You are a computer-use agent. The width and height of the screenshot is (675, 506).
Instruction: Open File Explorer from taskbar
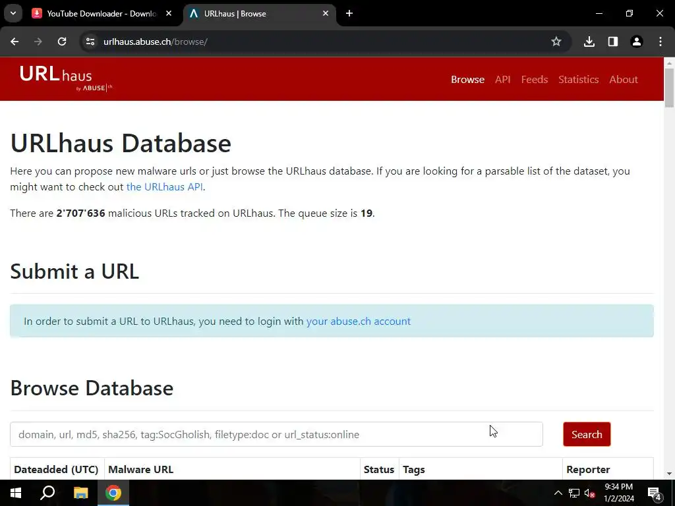click(80, 493)
